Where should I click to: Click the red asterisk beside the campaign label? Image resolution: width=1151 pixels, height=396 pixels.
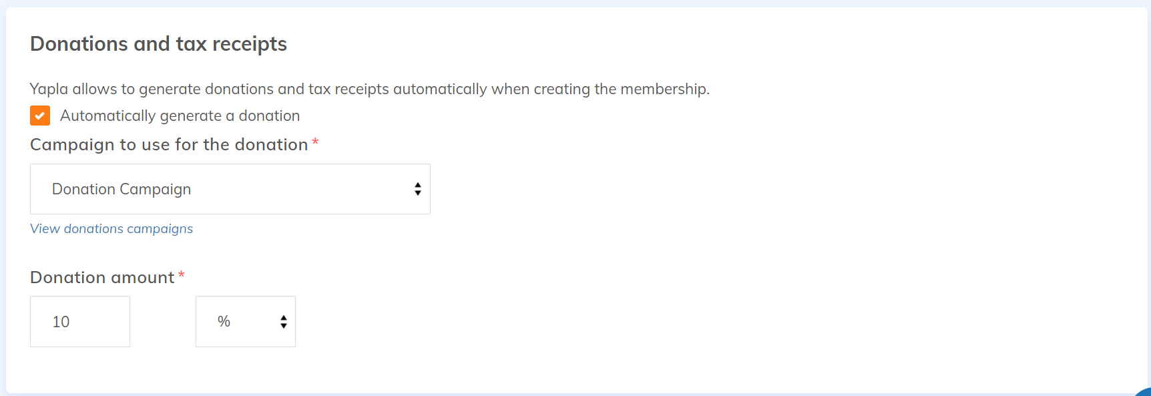pos(315,142)
